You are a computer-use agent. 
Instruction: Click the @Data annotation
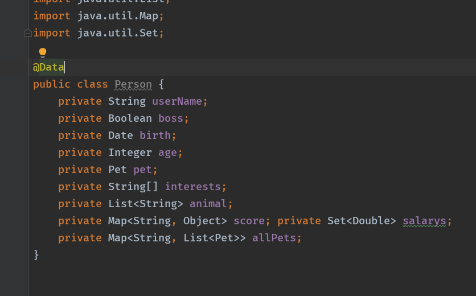pyautogui.click(x=49, y=67)
